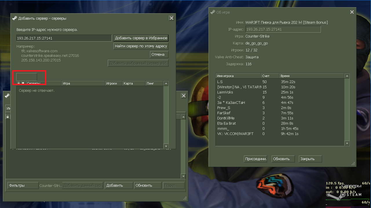Click the resize grip of the 'Об игре' window

click(x=353, y=164)
